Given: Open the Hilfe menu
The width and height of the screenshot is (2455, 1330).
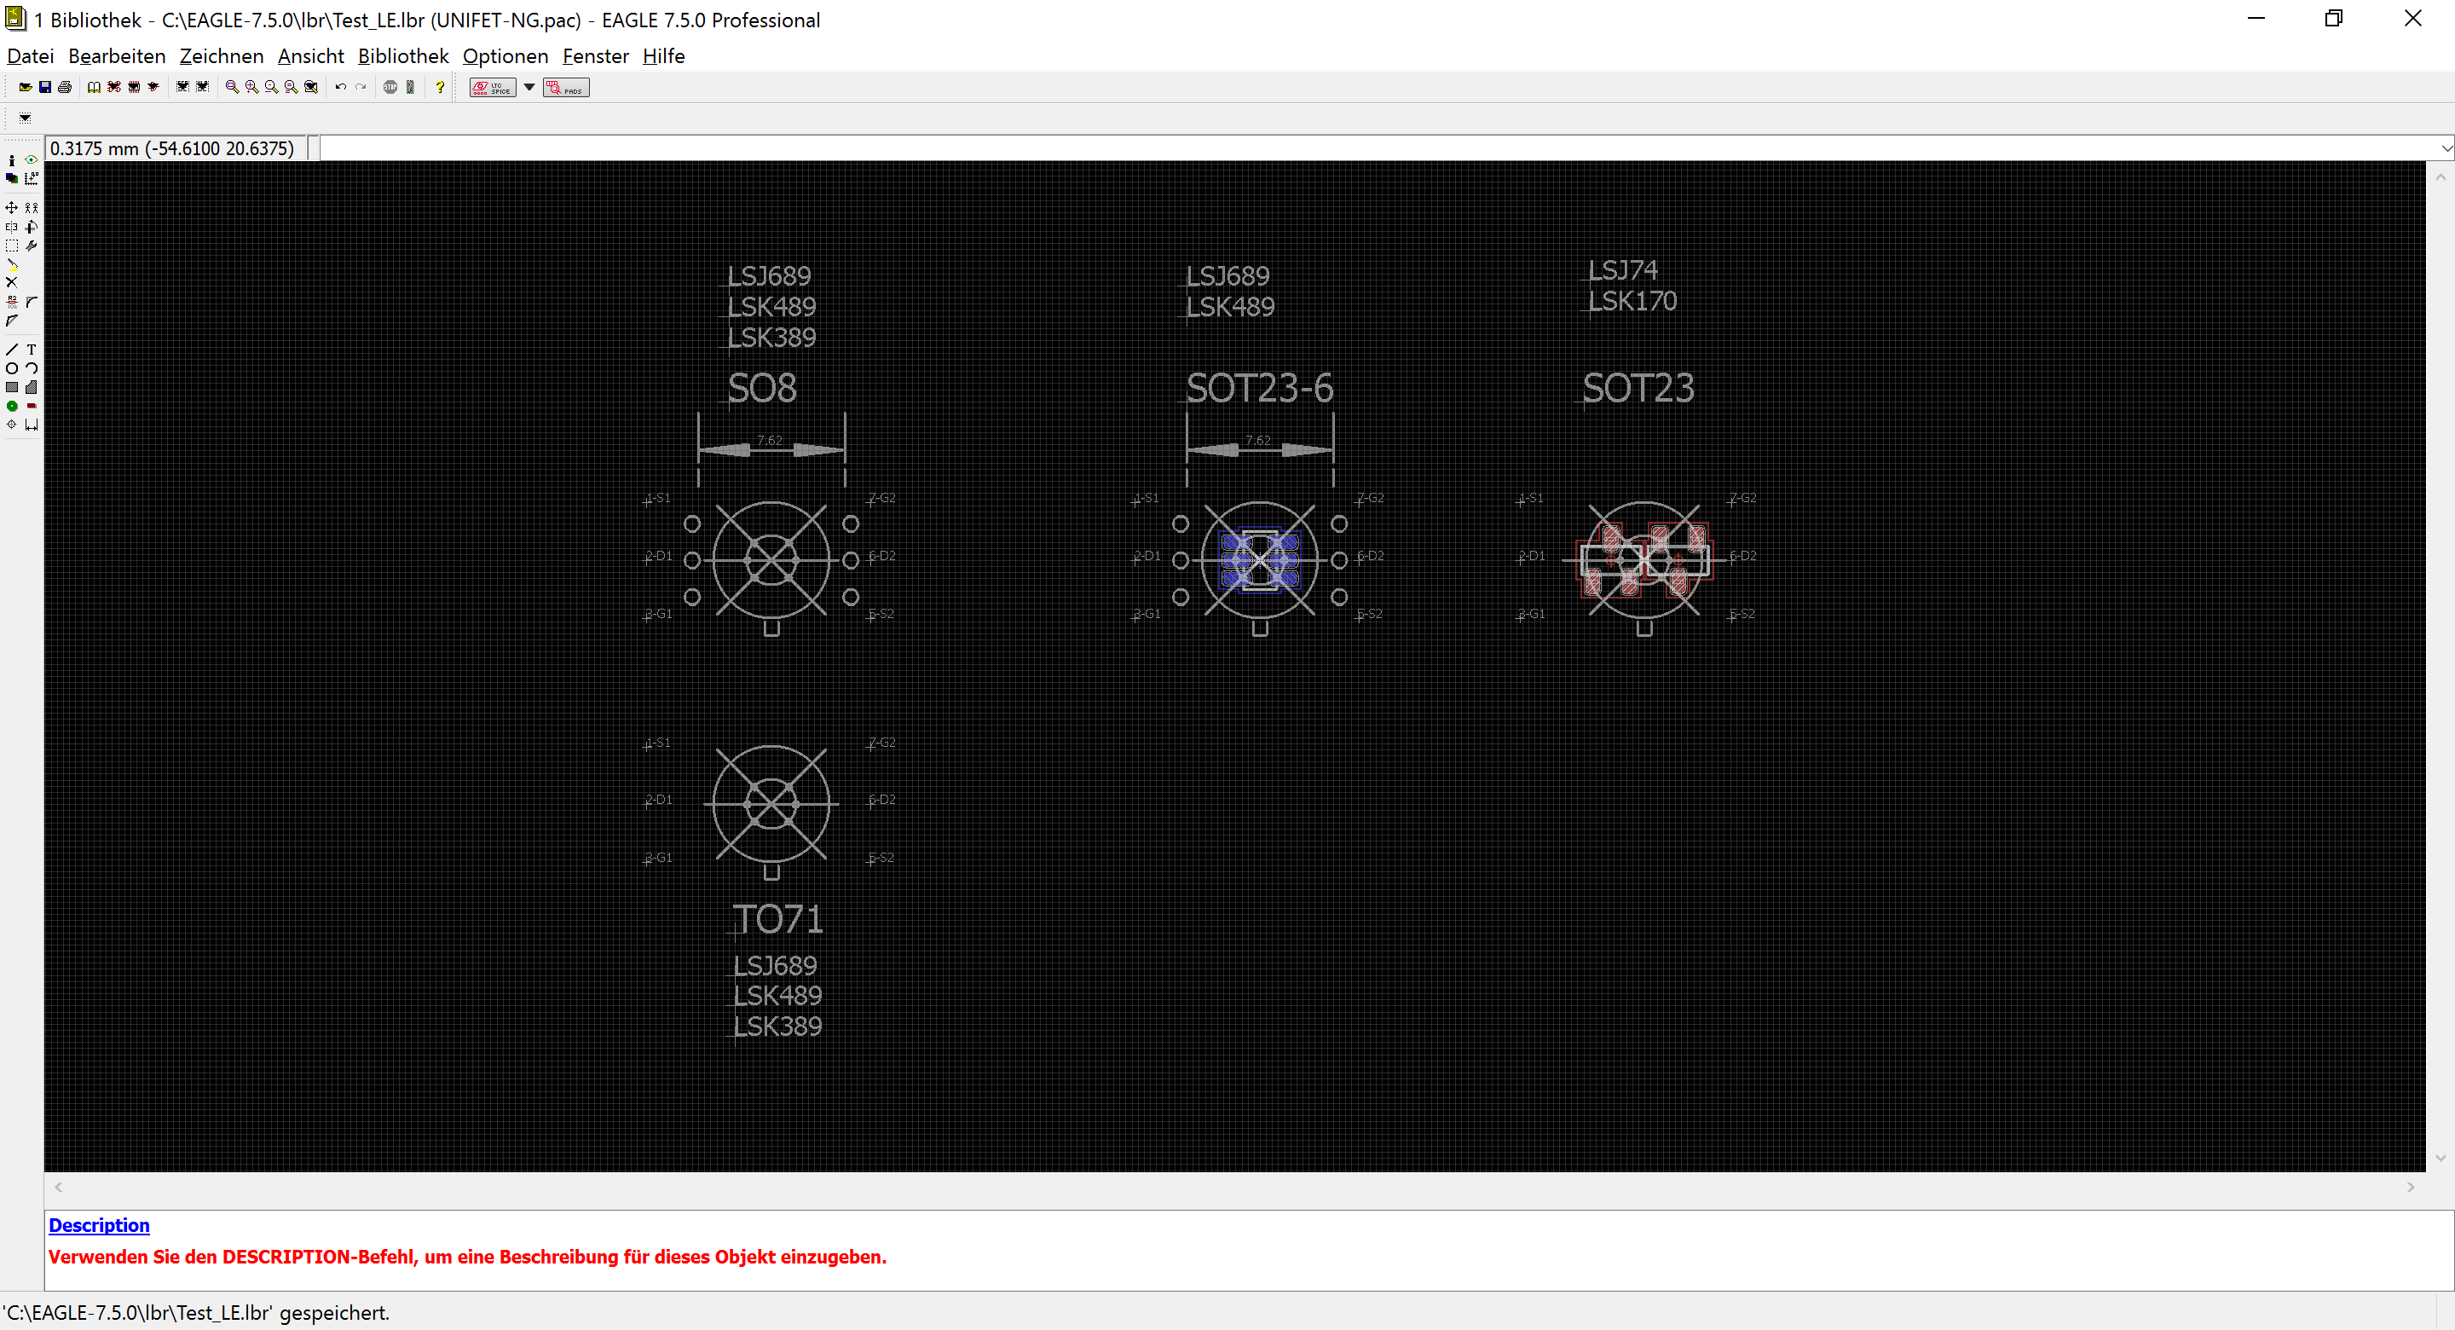Looking at the screenshot, I should point(663,56).
